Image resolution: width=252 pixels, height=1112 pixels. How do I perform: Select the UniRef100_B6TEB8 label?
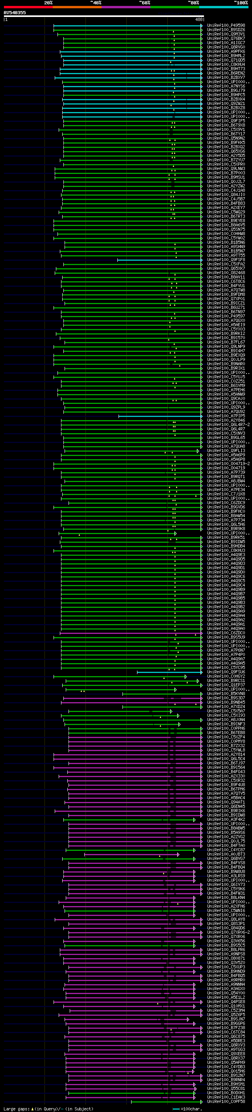click(226, 733)
